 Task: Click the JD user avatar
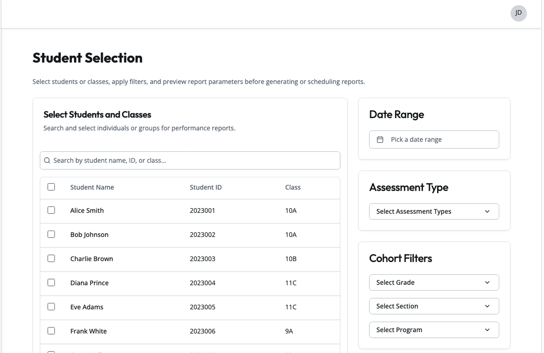coord(518,13)
